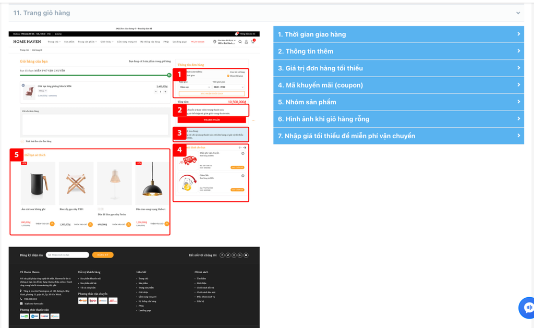Screen dimensions: 534x328
Task: Click add-to-cart icon for Ấm trà inox
Action: click(x=52, y=224)
